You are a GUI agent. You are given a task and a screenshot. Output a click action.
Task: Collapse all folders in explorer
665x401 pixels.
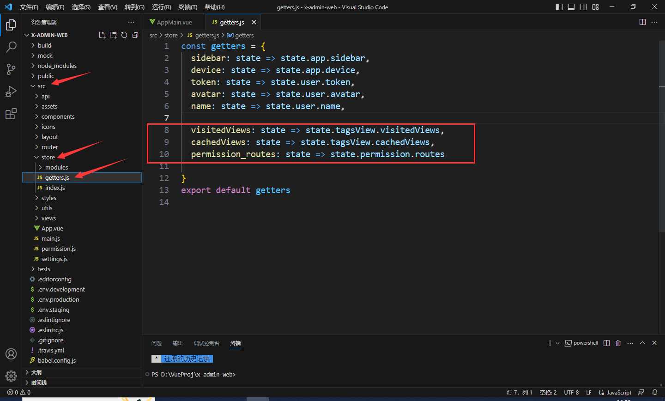[135, 35]
